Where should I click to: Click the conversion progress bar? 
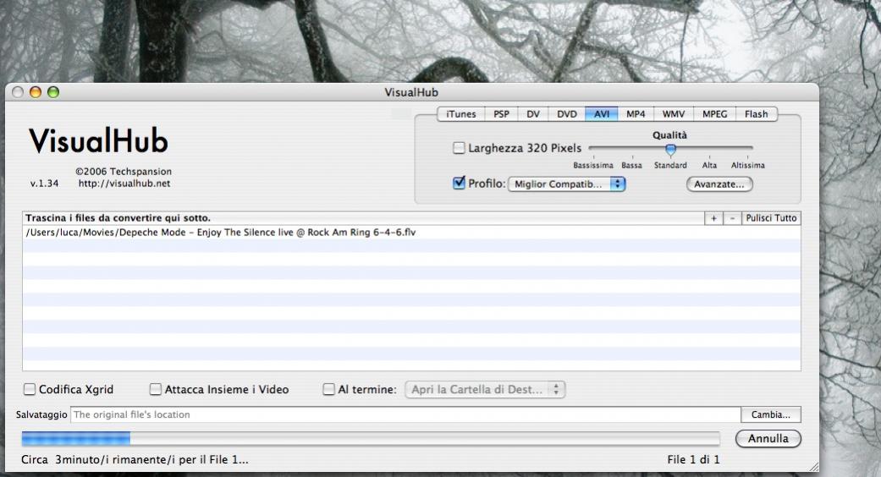coord(371,438)
